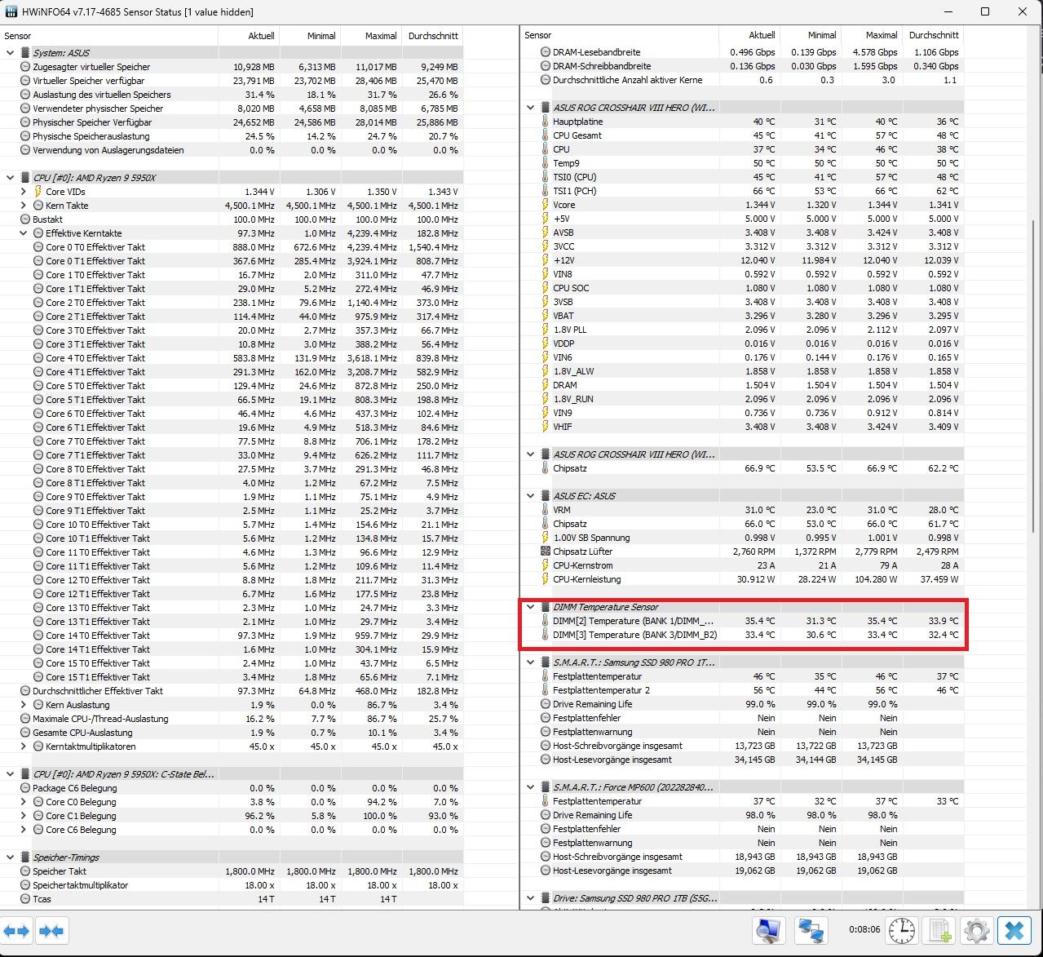Screen dimensions: 1043x957
Task: Expand the Core C6 Belegung row
Action: tap(24, 830)
